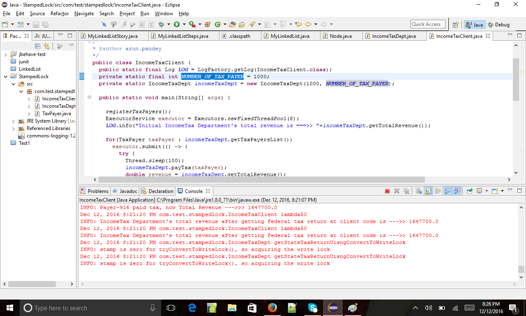Switch to the Debug perspective
Image resolution: width=526 pixels, height=316 pixels.
coord(498,25)
